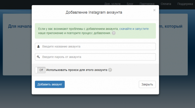The image size is (195, 108).
Task: Open the Доп. услуги menu item
Action: tap(112, 4)
